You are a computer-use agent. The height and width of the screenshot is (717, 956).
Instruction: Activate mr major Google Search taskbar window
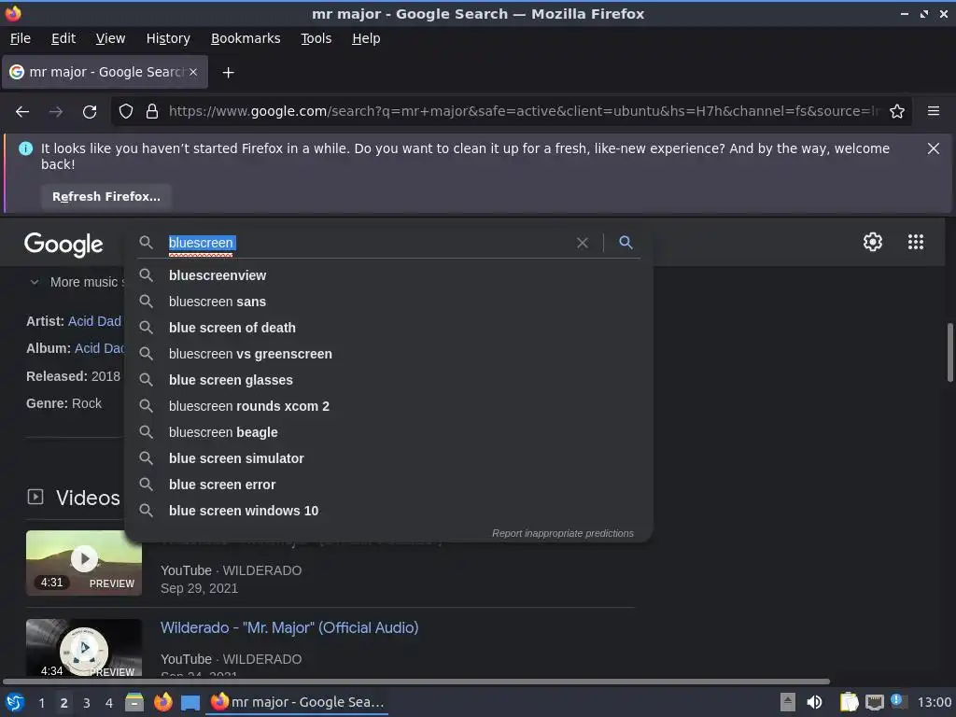[298, 702]
